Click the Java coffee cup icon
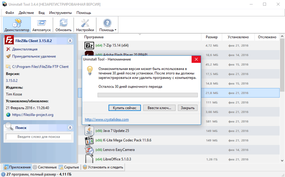Viewport: 285px width, 177px height. 89,131
